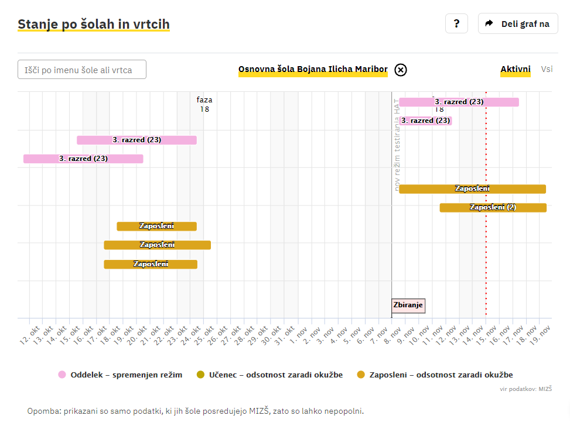
Task: Click the 'faza 18' annotation in October
Action: point(204,104)
